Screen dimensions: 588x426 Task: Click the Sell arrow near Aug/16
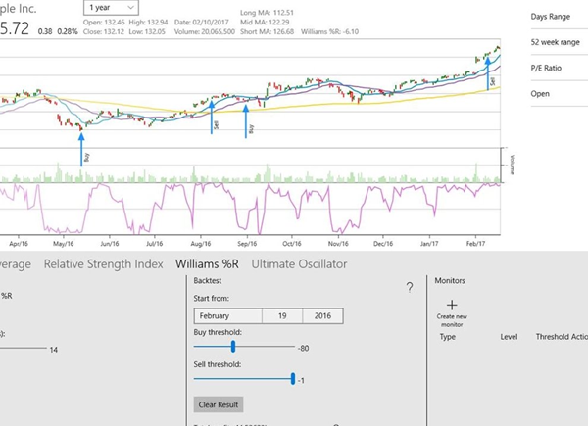(212, 118)
